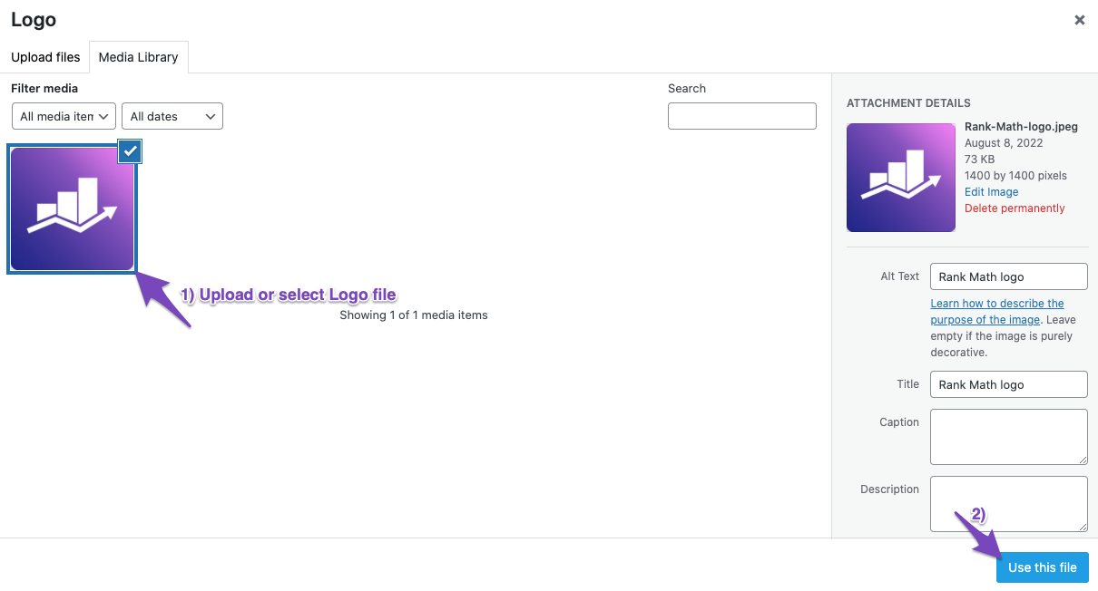Switch to the Upload files tab

pyautogui.click(x=45, y=57)
